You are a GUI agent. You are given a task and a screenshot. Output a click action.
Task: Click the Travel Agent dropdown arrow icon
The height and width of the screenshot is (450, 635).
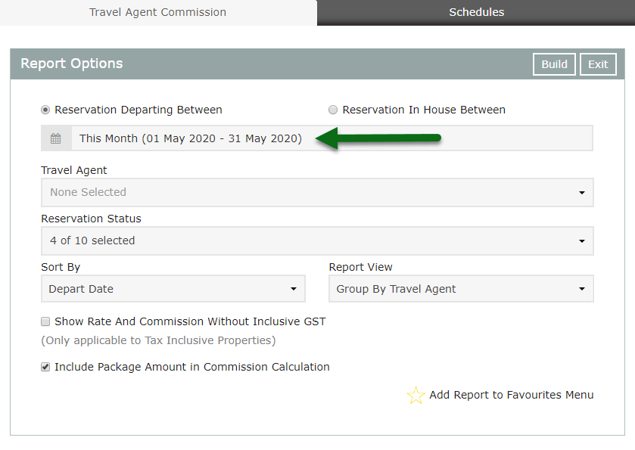582,193
